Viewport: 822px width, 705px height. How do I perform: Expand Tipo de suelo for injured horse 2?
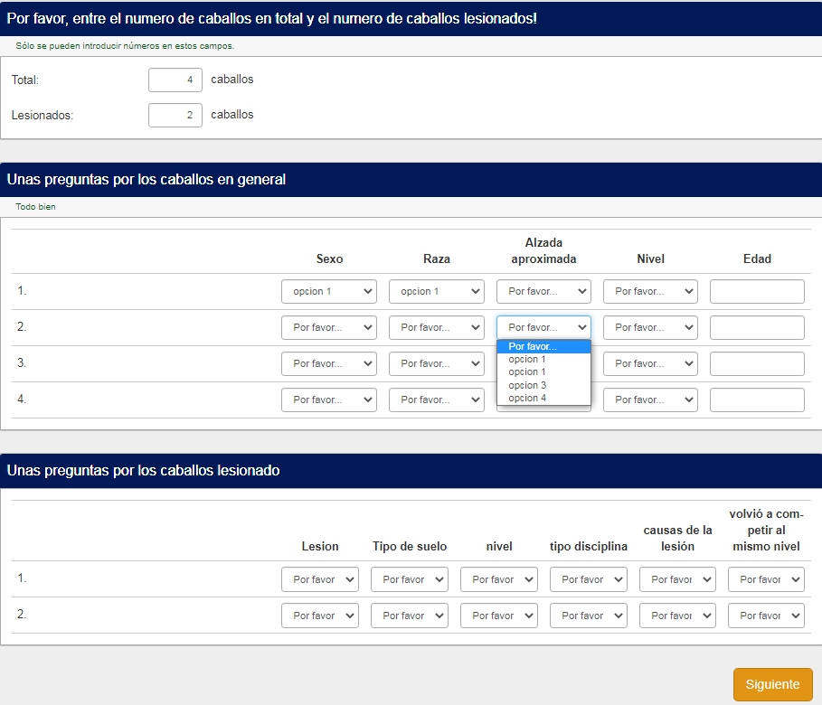tap(410, 616)
